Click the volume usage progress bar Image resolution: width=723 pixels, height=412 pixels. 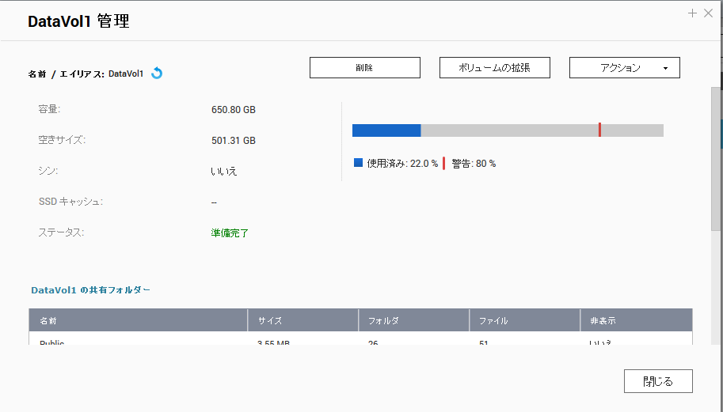tap(508, 130)
